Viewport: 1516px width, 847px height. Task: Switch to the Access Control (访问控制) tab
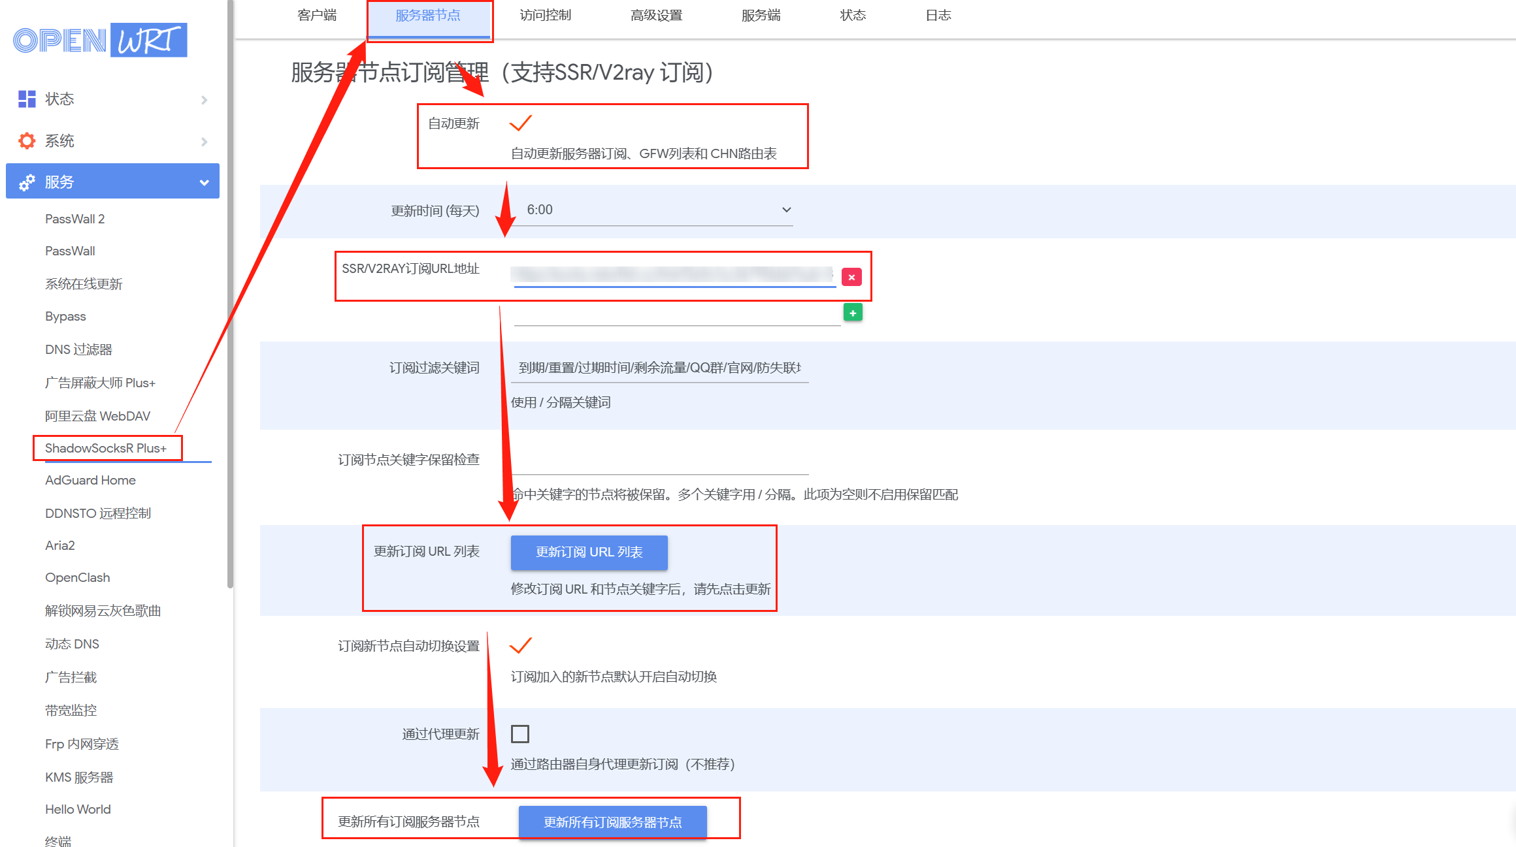[x=545, y=15]
